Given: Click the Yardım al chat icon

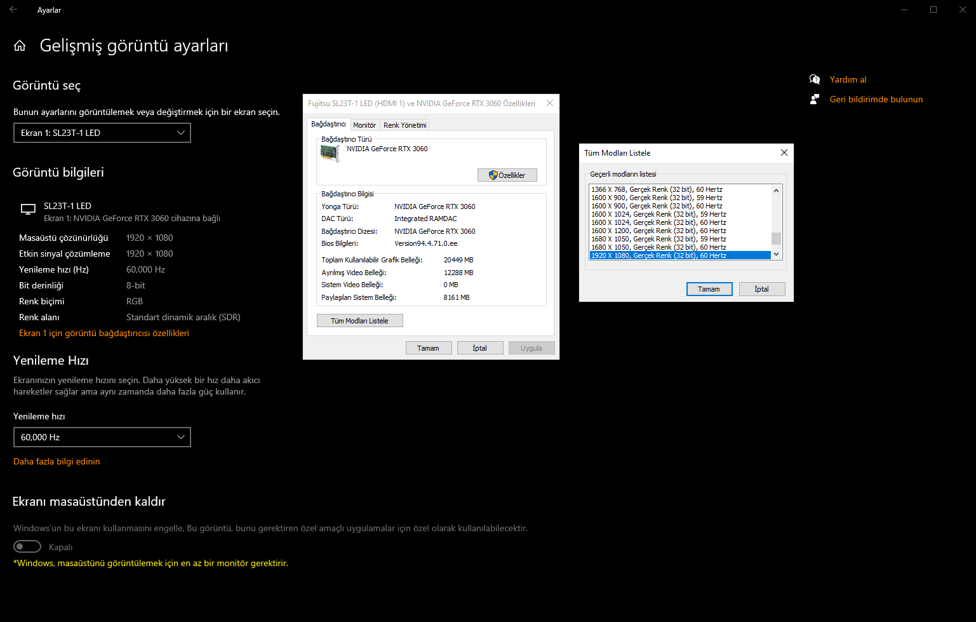Looking at the screenshot, I should [815, 79].
